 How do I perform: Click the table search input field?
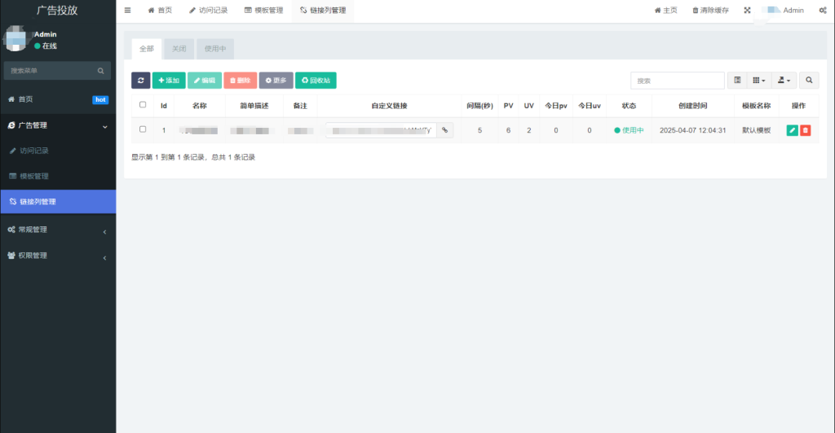tap(678, 81)
